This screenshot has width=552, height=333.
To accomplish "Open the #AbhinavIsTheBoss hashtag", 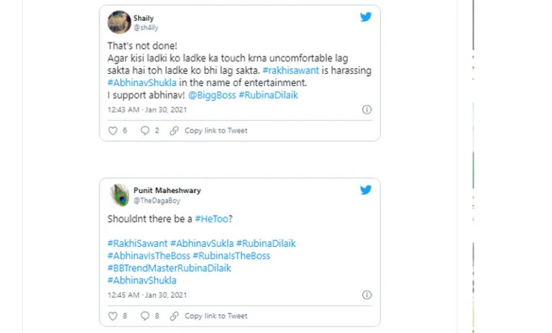I will coord(149,255).
